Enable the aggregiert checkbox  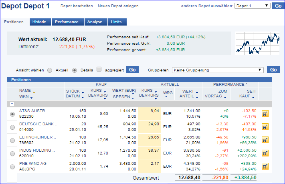(99, 69)
